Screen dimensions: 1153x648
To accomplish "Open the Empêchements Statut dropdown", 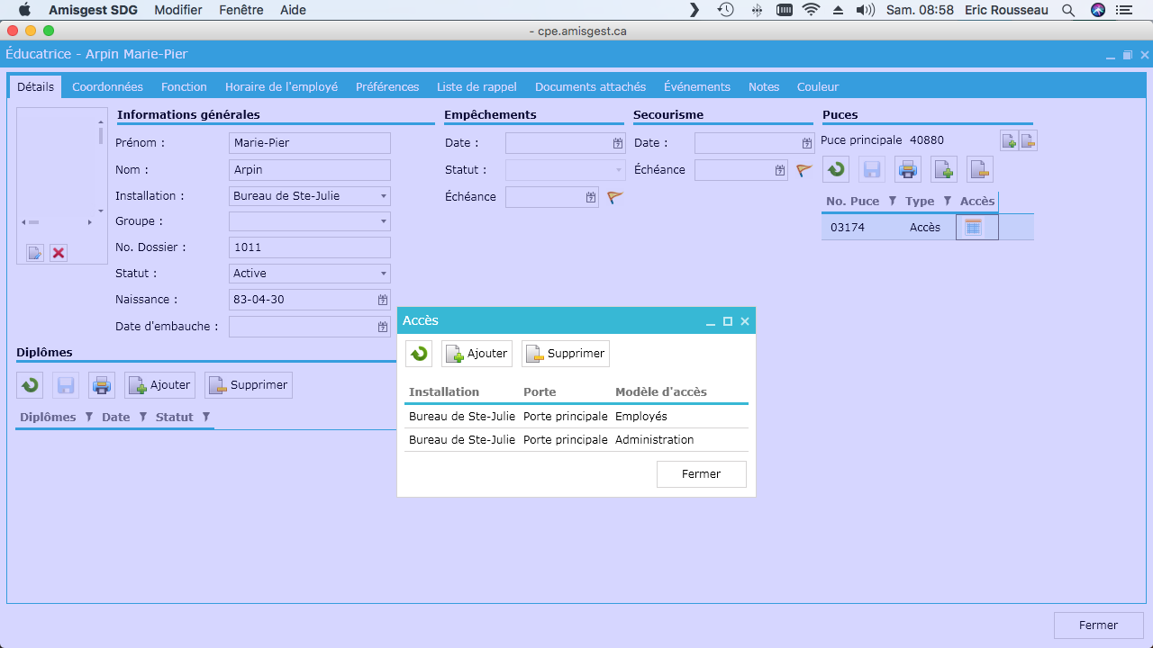I will [x=619, y=170].
